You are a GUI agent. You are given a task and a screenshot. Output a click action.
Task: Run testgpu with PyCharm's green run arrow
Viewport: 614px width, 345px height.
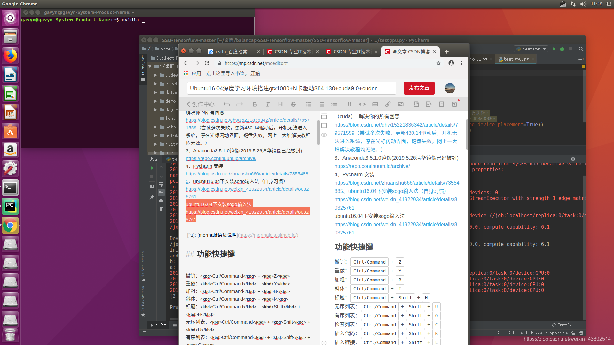tap(554, 49)
